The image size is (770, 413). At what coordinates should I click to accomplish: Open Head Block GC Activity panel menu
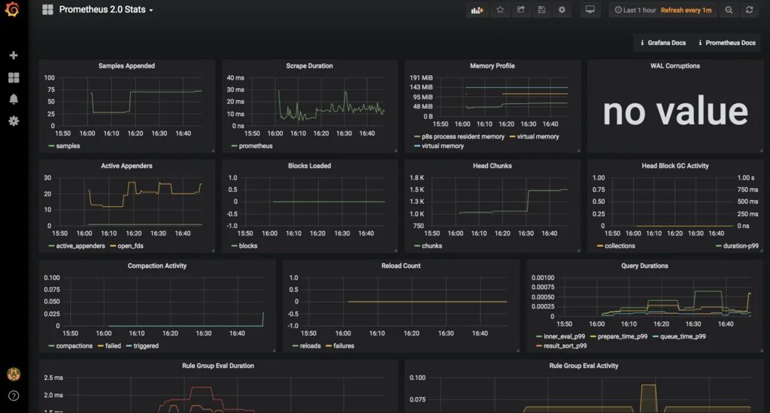pos(675,166)
